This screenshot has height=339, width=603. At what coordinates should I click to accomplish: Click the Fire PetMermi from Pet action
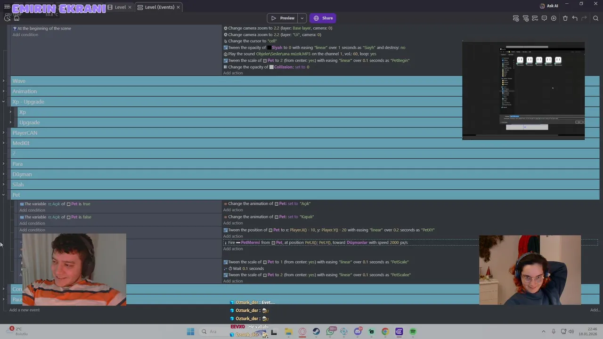316,242
